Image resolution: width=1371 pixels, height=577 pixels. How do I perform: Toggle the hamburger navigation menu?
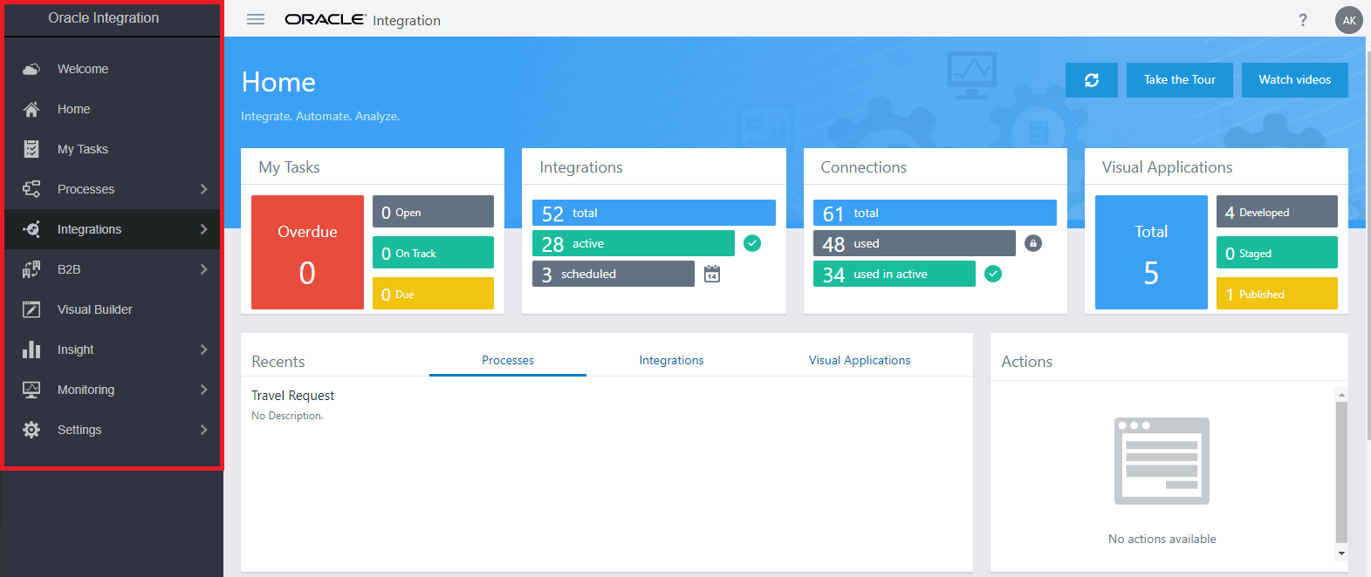(256, 19)
